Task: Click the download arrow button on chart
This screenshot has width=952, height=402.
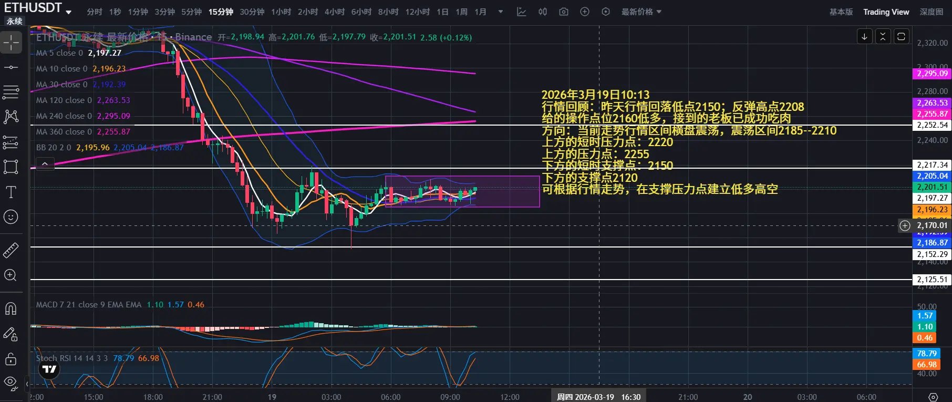Action: [x=864, y=36]
